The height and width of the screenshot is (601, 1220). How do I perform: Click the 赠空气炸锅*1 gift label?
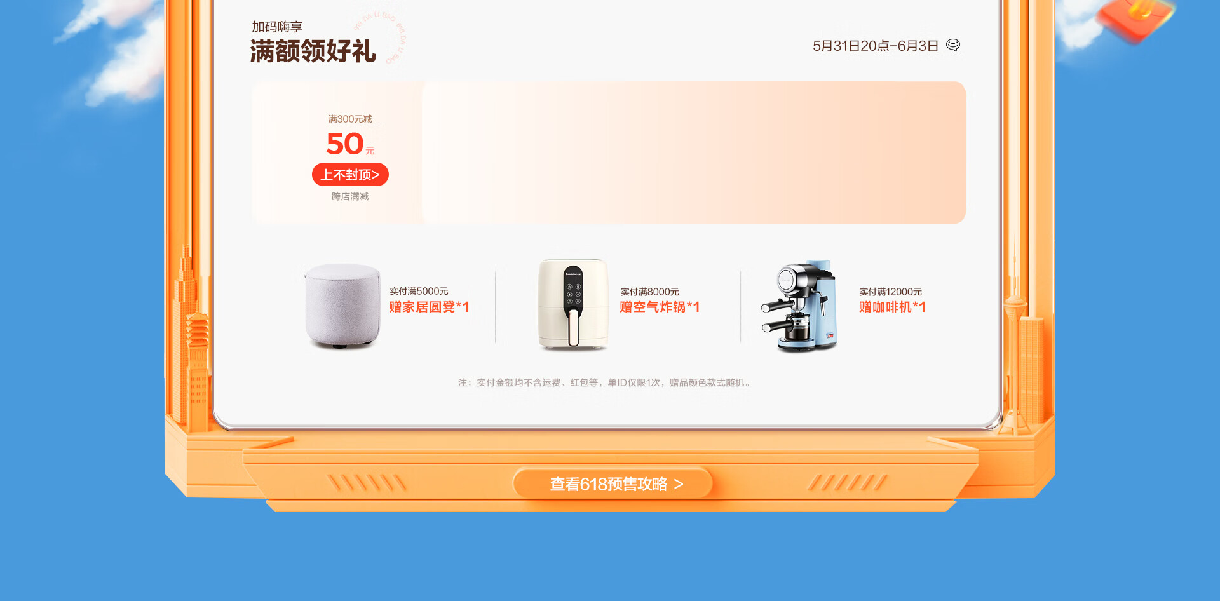[x=660, y=307]
